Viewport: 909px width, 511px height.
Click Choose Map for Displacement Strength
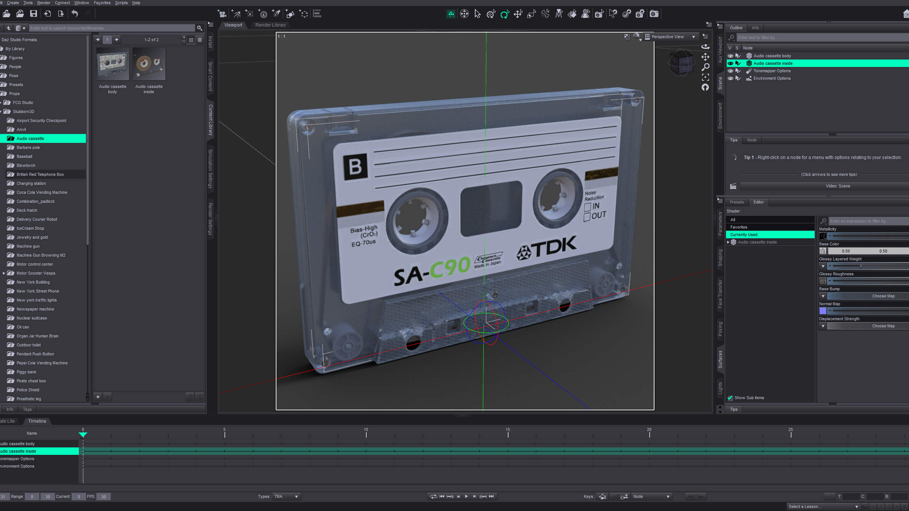click(x=868, y=326)
